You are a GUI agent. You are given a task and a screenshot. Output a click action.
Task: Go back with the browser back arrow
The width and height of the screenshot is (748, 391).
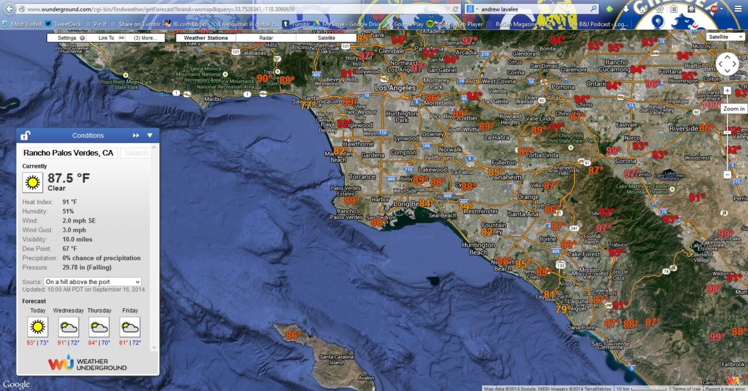coord(9,9)
